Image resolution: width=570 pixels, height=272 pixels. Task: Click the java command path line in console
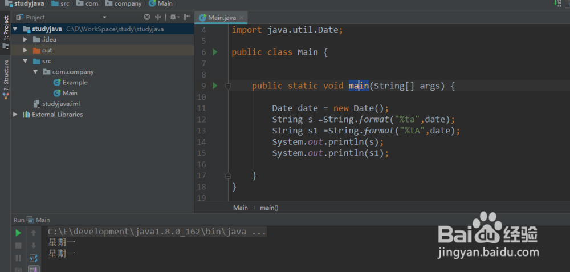click(x=157, y=232)
